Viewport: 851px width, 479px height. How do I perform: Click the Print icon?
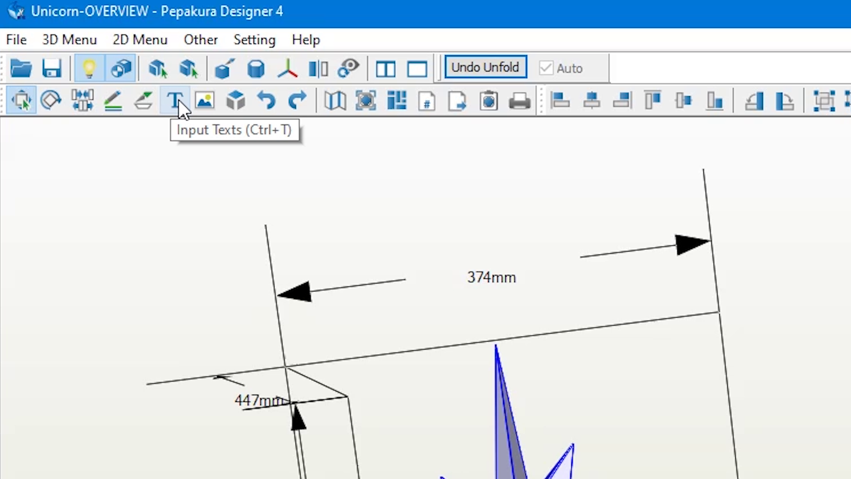click(x=519, y=101)
